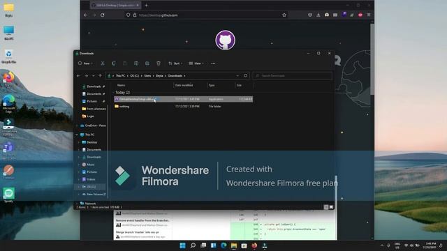The image size is (447, 251).
Task: Go up one folder level in Explorer
Action: coord(100,76)
